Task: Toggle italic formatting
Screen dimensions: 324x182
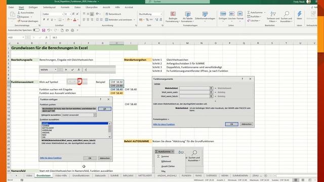Action: (x=48, y=20)
